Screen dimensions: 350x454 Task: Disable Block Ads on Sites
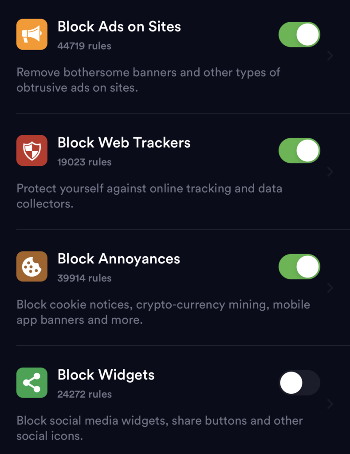[299, 34]
